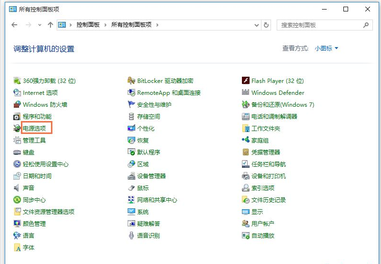Click into the 搜索控制面板 search box
This screenshot has width=381, height=264.
(319, 25)
